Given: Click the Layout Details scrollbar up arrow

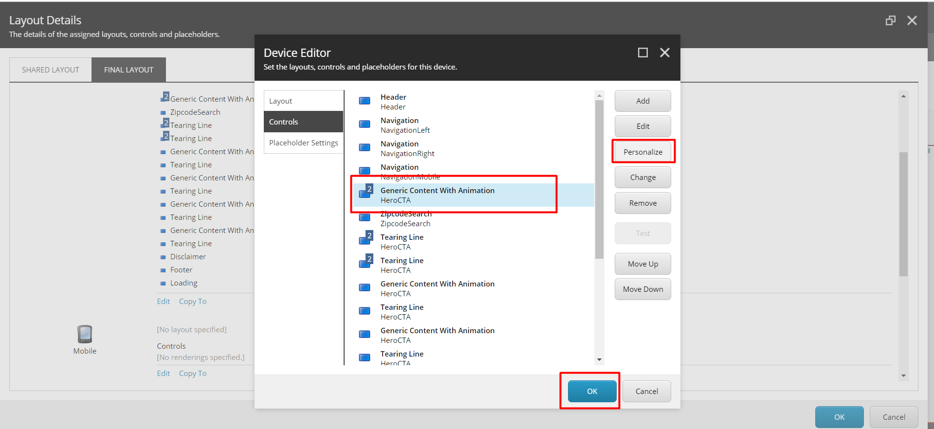Looking at the screenshot, I should (x=903, y=96).
